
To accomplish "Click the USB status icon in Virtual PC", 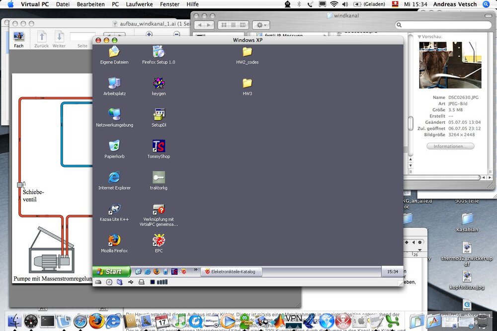I will tap(131, 282).
